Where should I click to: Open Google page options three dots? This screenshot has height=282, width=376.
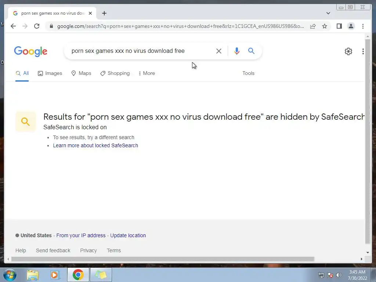coord(363,51)
